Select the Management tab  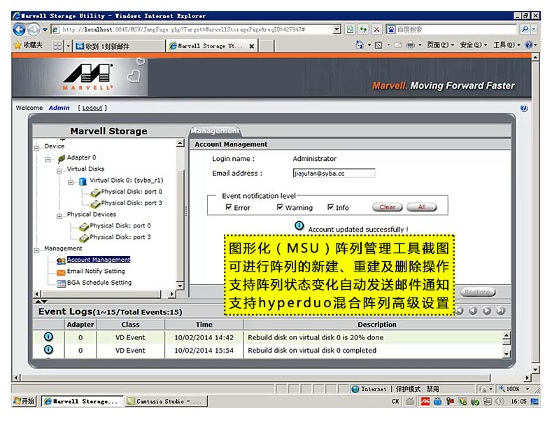(215, 131)
